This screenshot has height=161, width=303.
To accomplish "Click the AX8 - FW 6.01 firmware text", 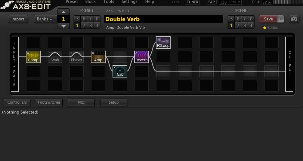I will [x=118, y=11].
